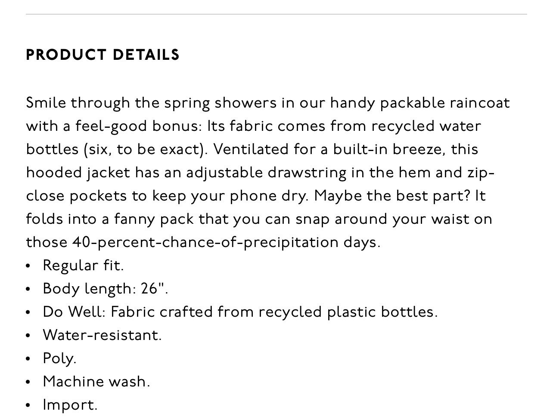Click the words 'hooded jacket' in the description
The height and width of the screenshot is (420, 553).
78,173
